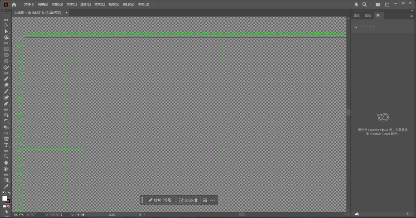Select the Gradient tool

pyautogui.click(x=6, y=180)
